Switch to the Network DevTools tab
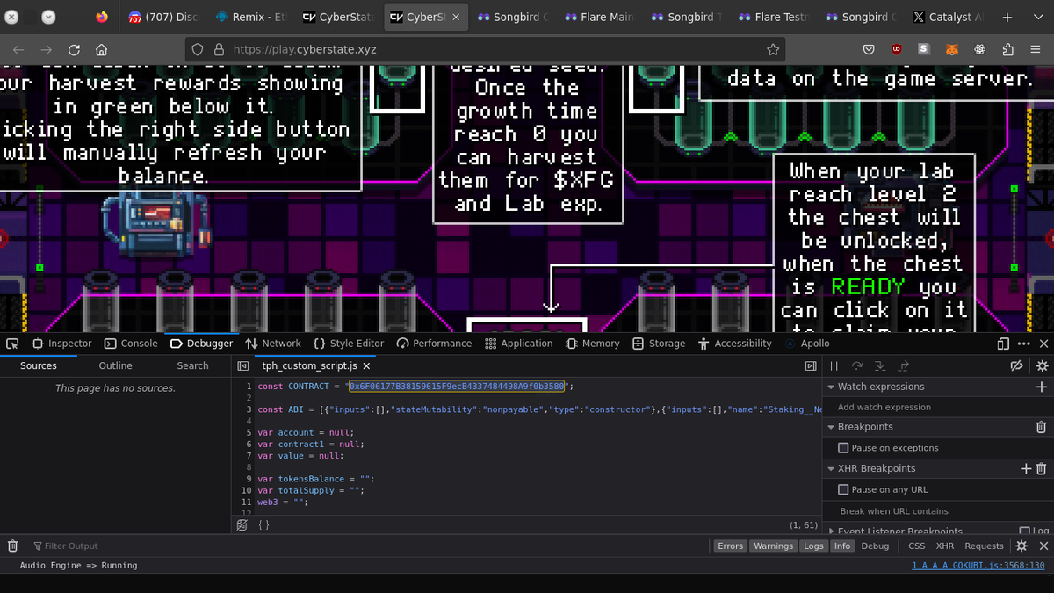The image size is (1054, 593). tap(273, 344)
